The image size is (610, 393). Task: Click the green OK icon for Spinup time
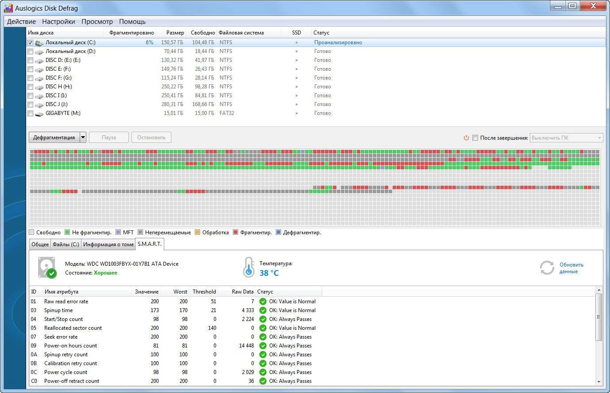click(263, 310)
